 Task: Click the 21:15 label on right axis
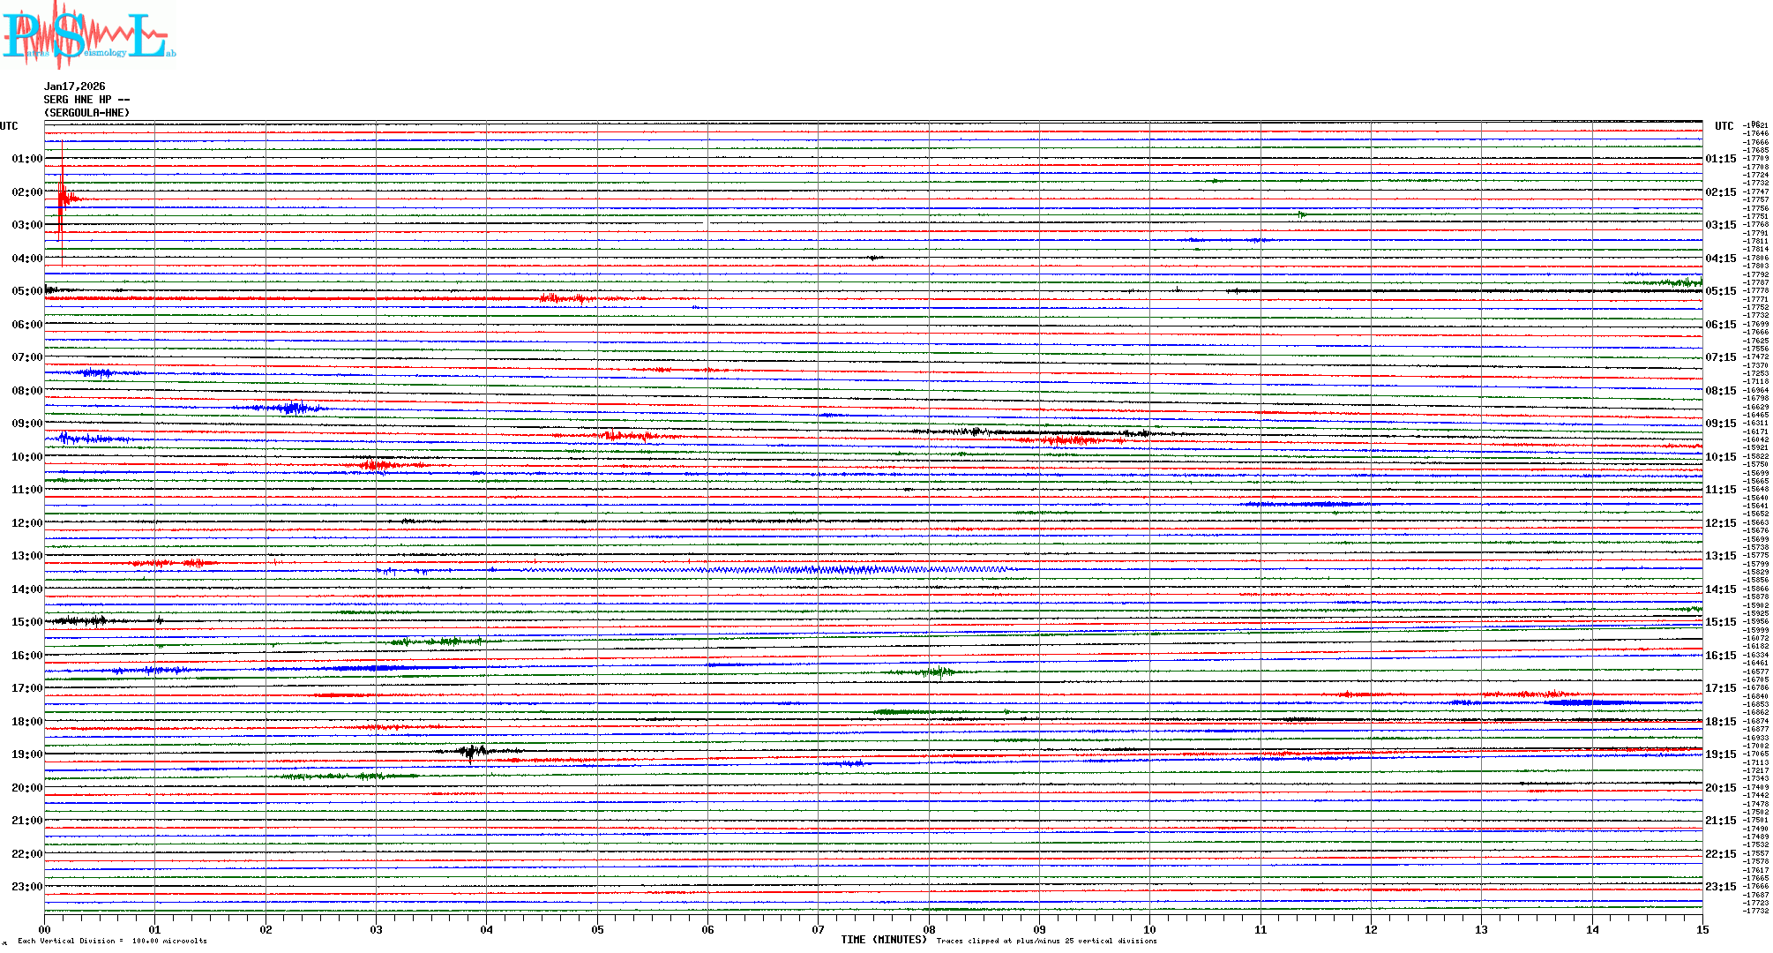(1720, 821)
